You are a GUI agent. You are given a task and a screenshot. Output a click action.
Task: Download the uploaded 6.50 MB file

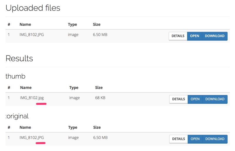pos(214,36)
